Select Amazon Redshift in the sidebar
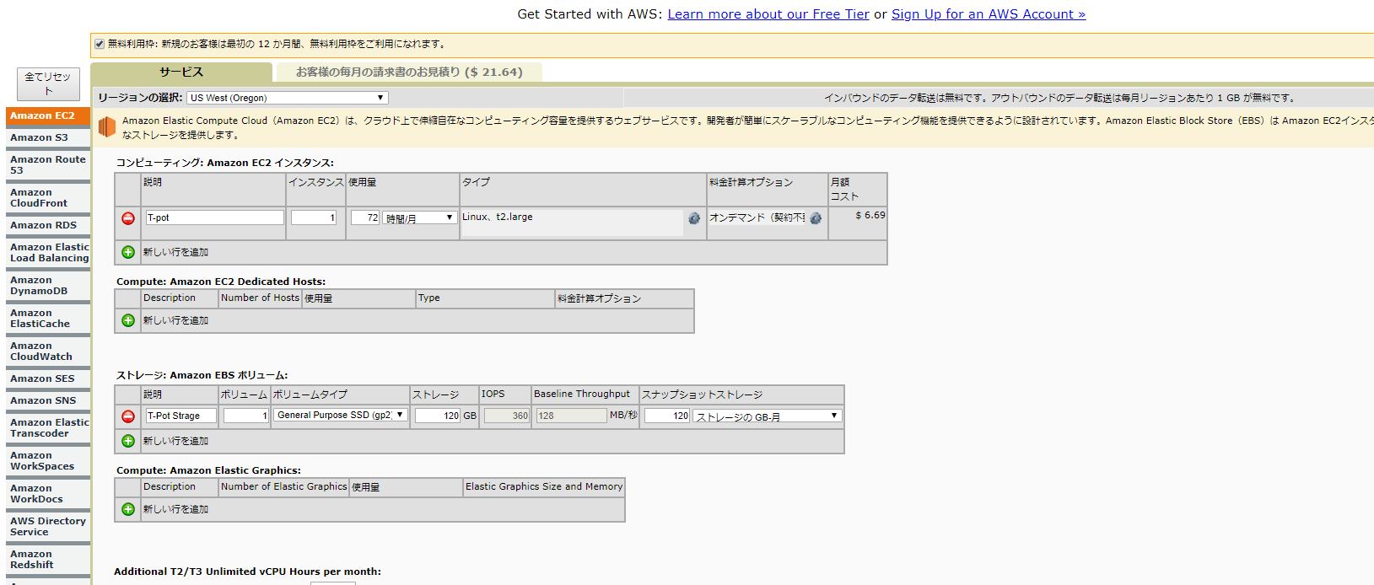This screenshot has height=585, width=1374. [48, 560]
